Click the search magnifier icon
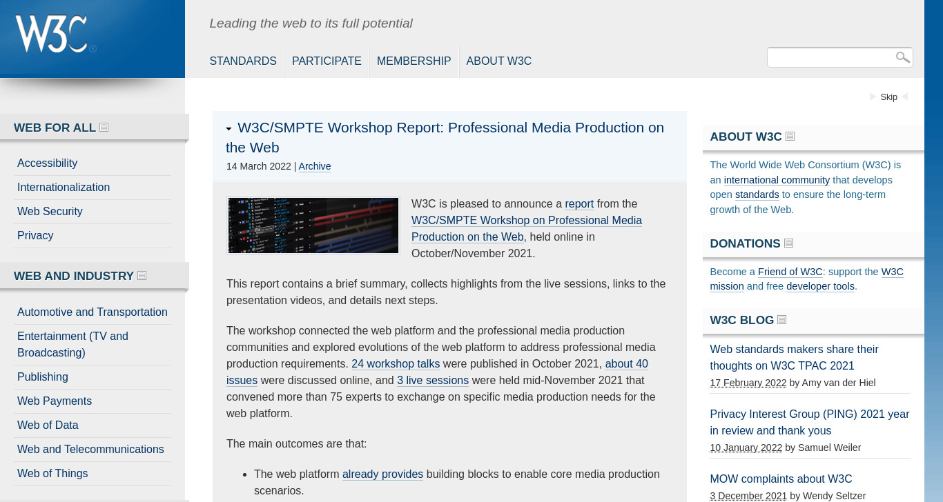The width and height of the screenshot is (943, 502). click(x=902, y=57)
